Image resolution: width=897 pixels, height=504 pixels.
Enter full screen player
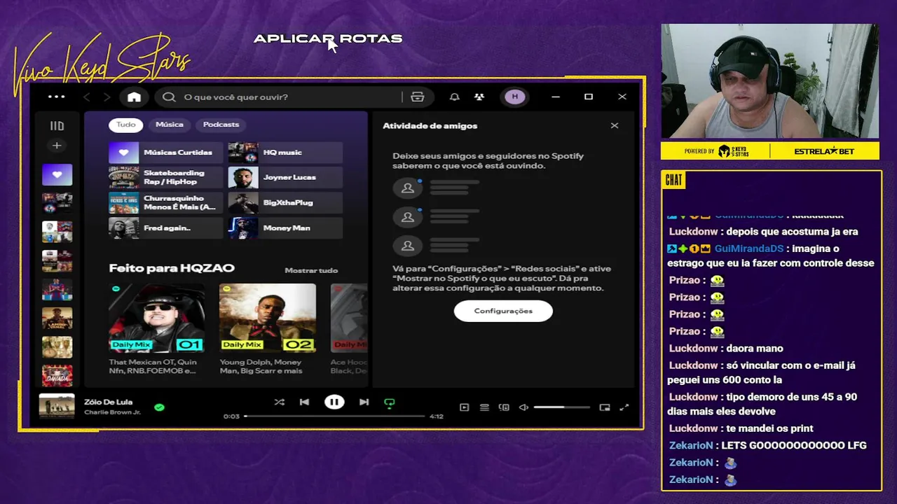coord(624,407)
